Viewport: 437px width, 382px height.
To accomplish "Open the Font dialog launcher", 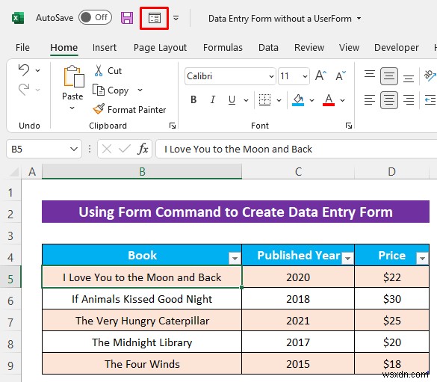I will (349, 126).
